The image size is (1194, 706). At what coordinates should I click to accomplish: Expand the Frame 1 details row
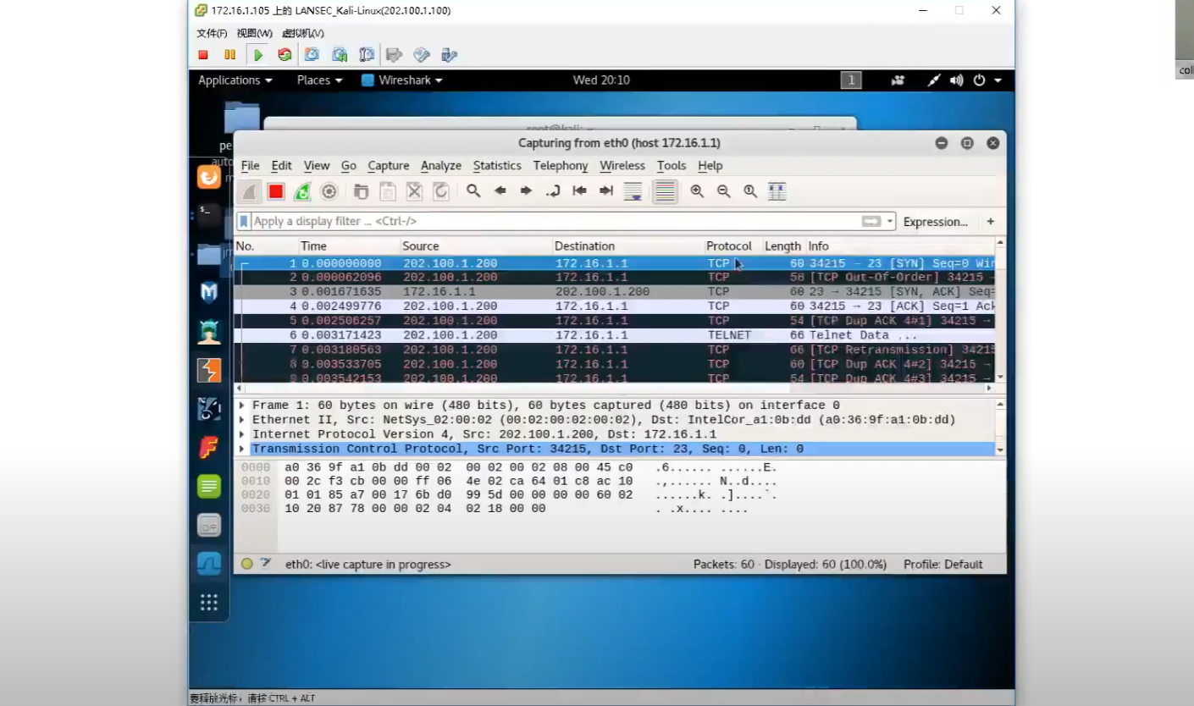click(x=242, y=405)
